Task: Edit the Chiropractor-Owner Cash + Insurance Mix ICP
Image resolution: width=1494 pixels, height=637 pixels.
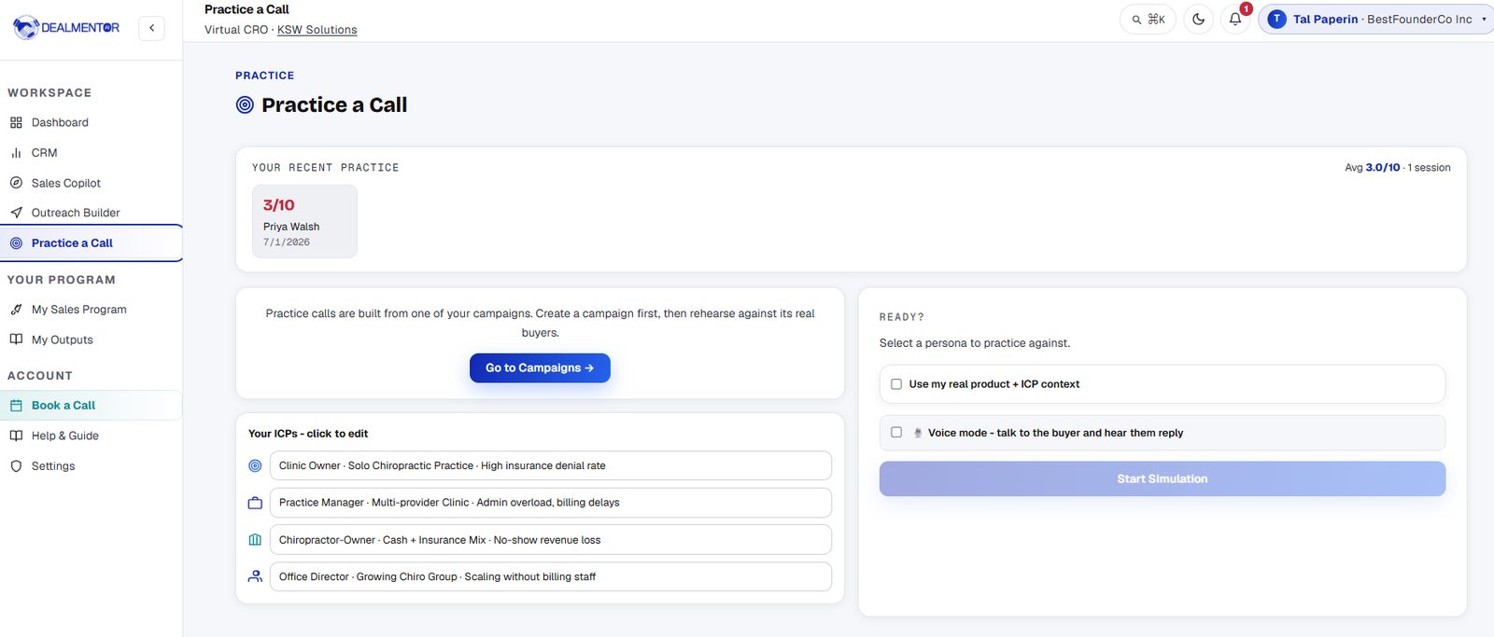Action: [551, 540]
